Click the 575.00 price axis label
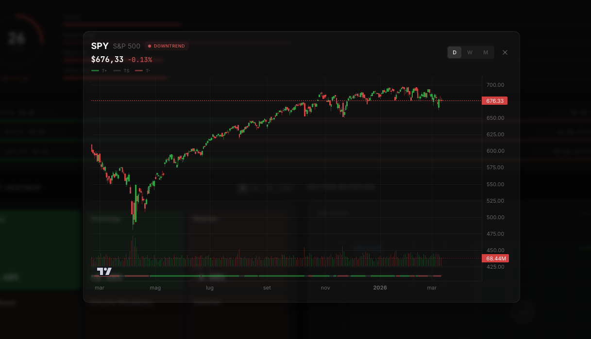The width and height of the screenshot is (591, 339). [495, 167]
